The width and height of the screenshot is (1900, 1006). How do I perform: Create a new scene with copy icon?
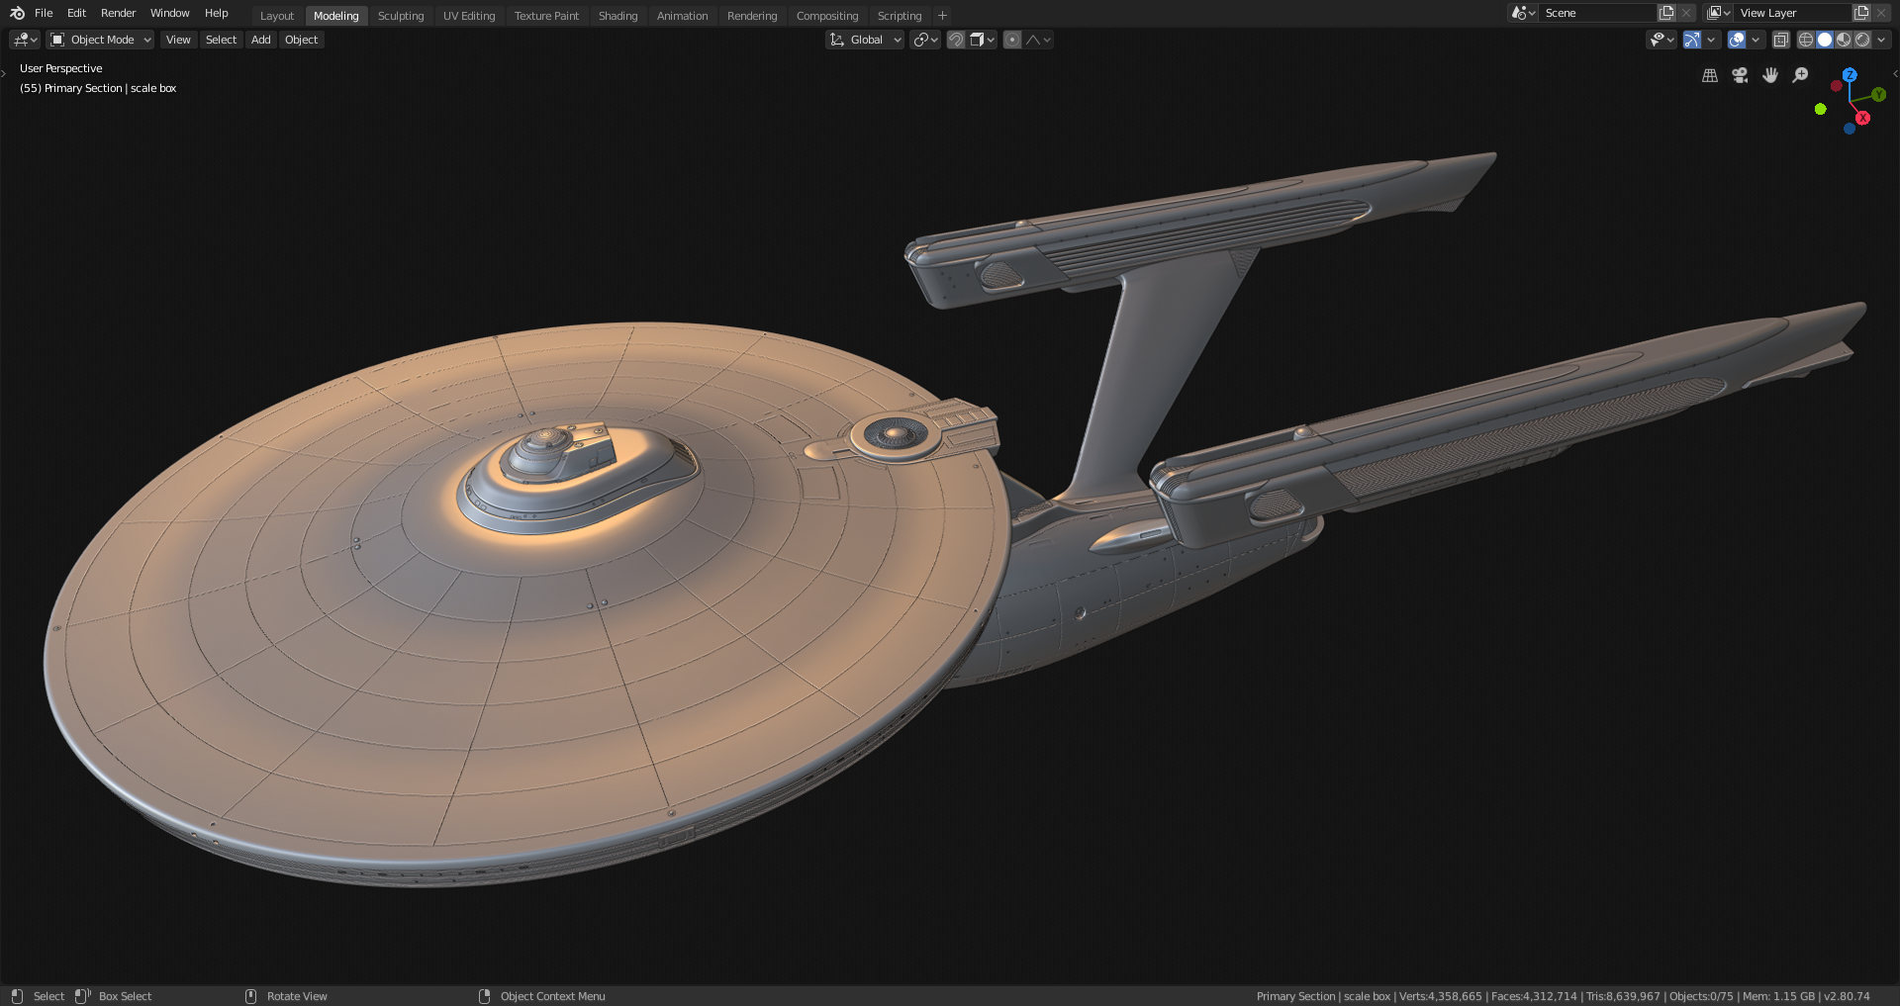pyautogui.click(x=1666, y=13)
